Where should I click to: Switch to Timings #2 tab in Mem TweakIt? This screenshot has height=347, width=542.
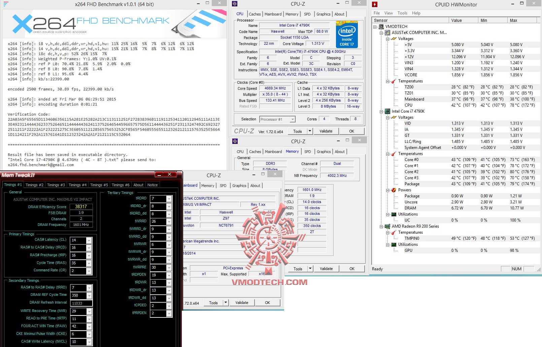coord(34,185)
